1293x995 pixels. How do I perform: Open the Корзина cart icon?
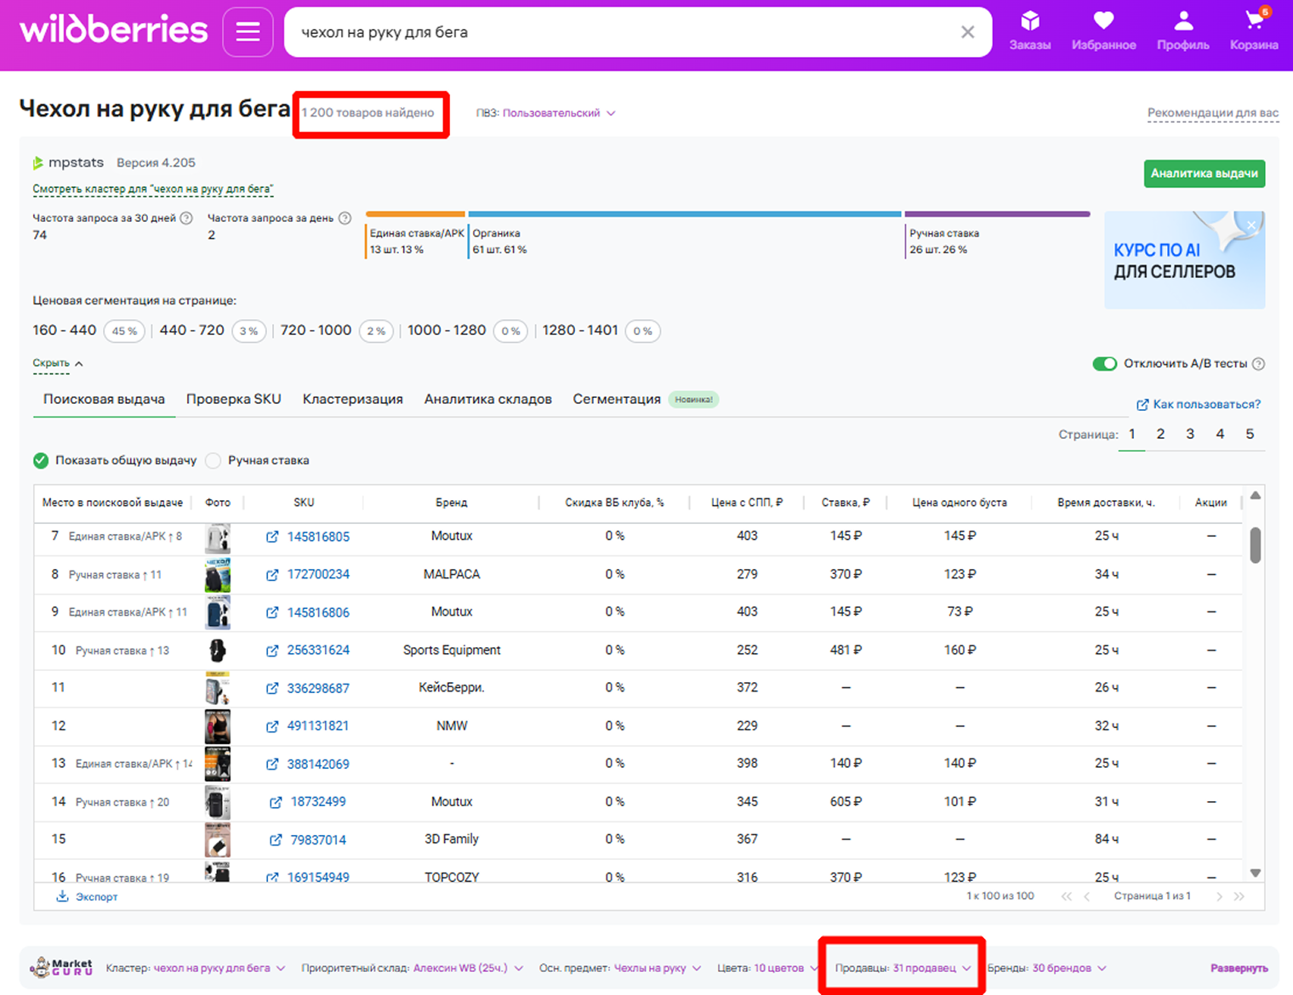[x=1252, y=23]
